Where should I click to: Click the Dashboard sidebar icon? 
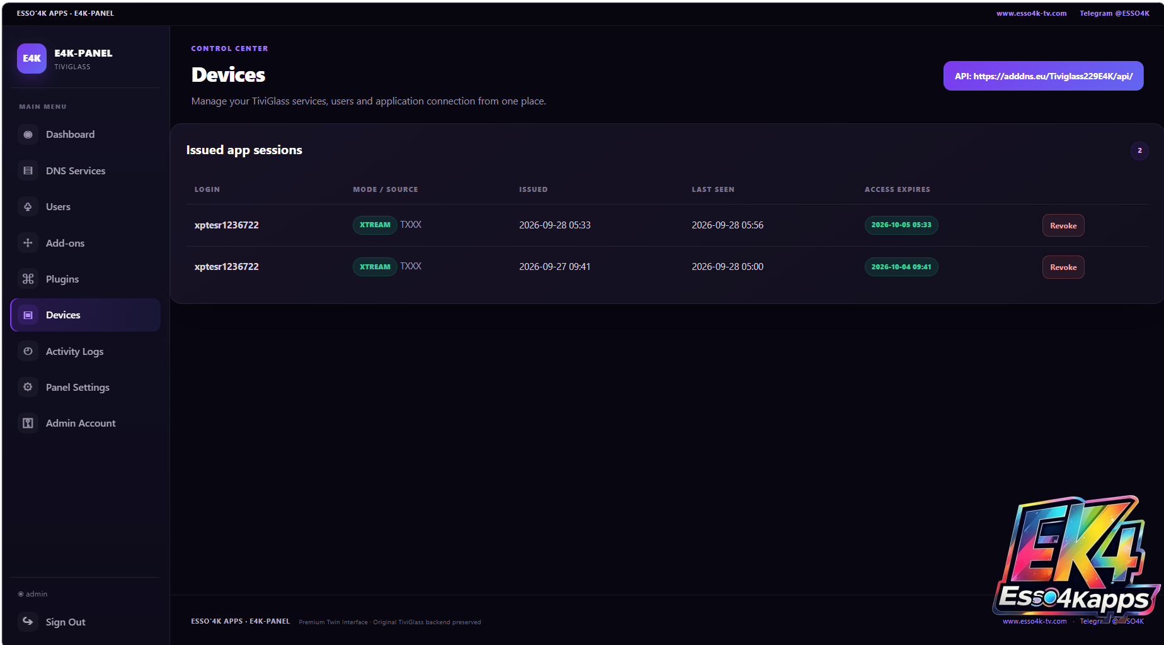pyautogui.click(x=28, y=135)
